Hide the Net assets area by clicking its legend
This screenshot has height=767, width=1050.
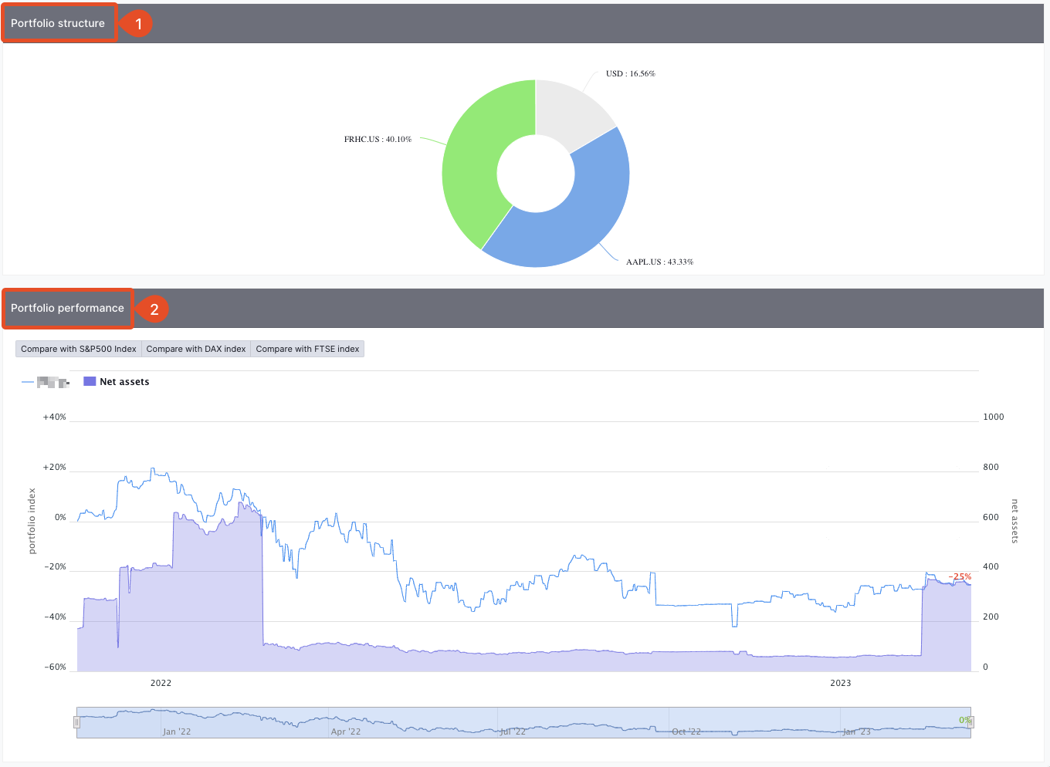coord(116,381)
